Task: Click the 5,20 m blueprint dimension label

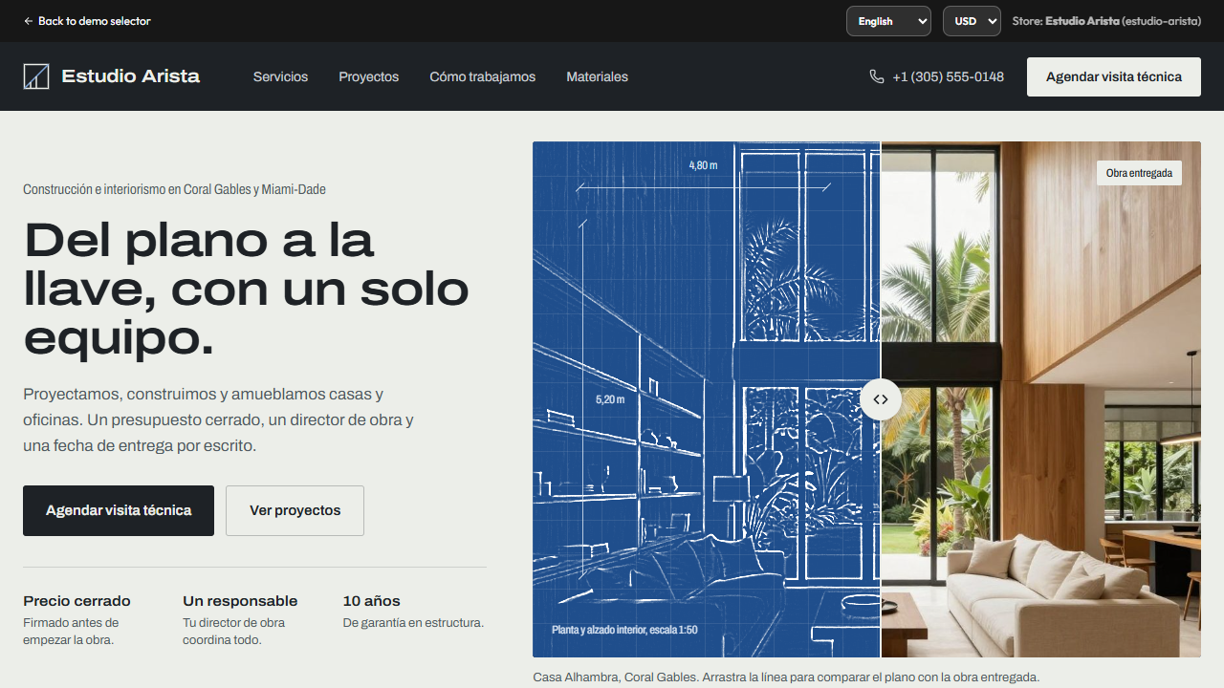Action: (x=609, y=399)
